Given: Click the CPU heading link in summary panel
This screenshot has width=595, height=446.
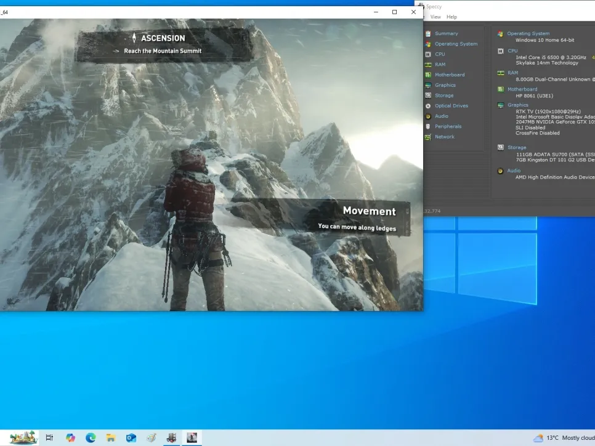Looking at the screenshot, I should click(512, 51).
